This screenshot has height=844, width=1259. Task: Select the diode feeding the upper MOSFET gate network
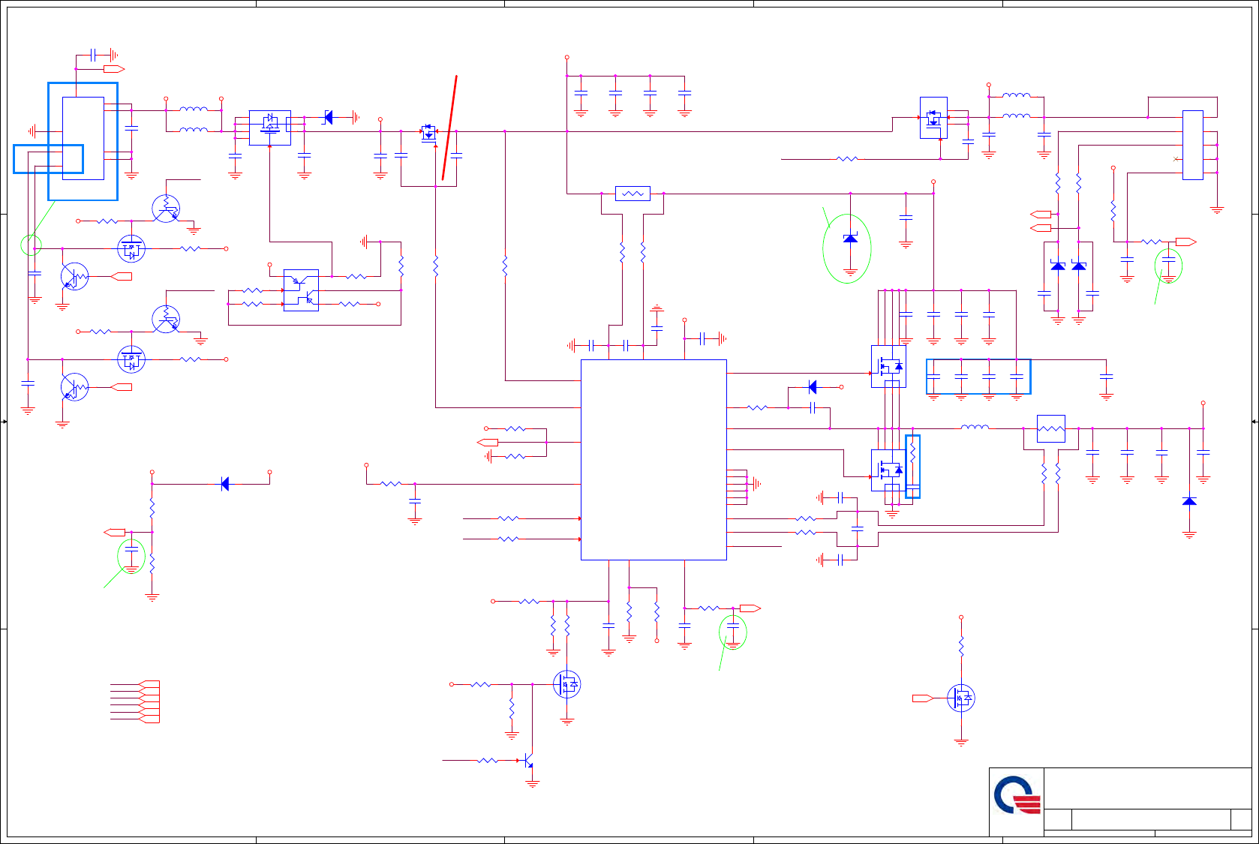[812, 387]
